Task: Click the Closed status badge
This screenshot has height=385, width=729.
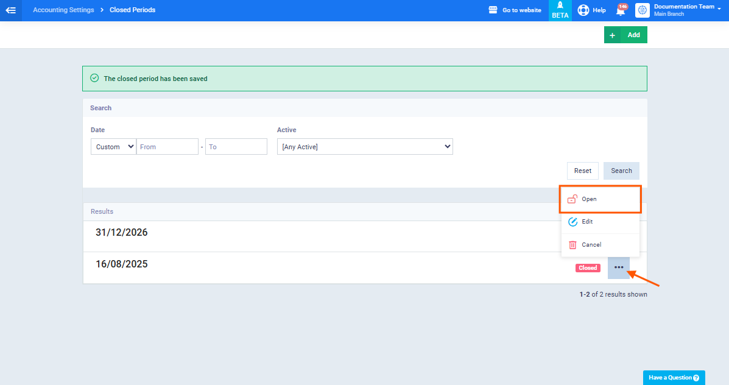Action: [588, 268]
